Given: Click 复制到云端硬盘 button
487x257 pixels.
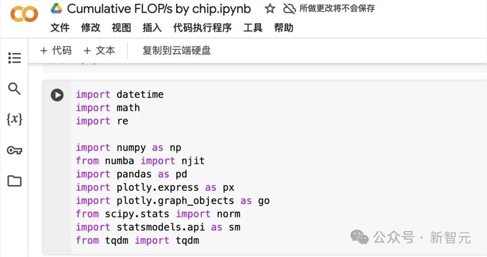Looking at the screenshot, I should 177,51.
